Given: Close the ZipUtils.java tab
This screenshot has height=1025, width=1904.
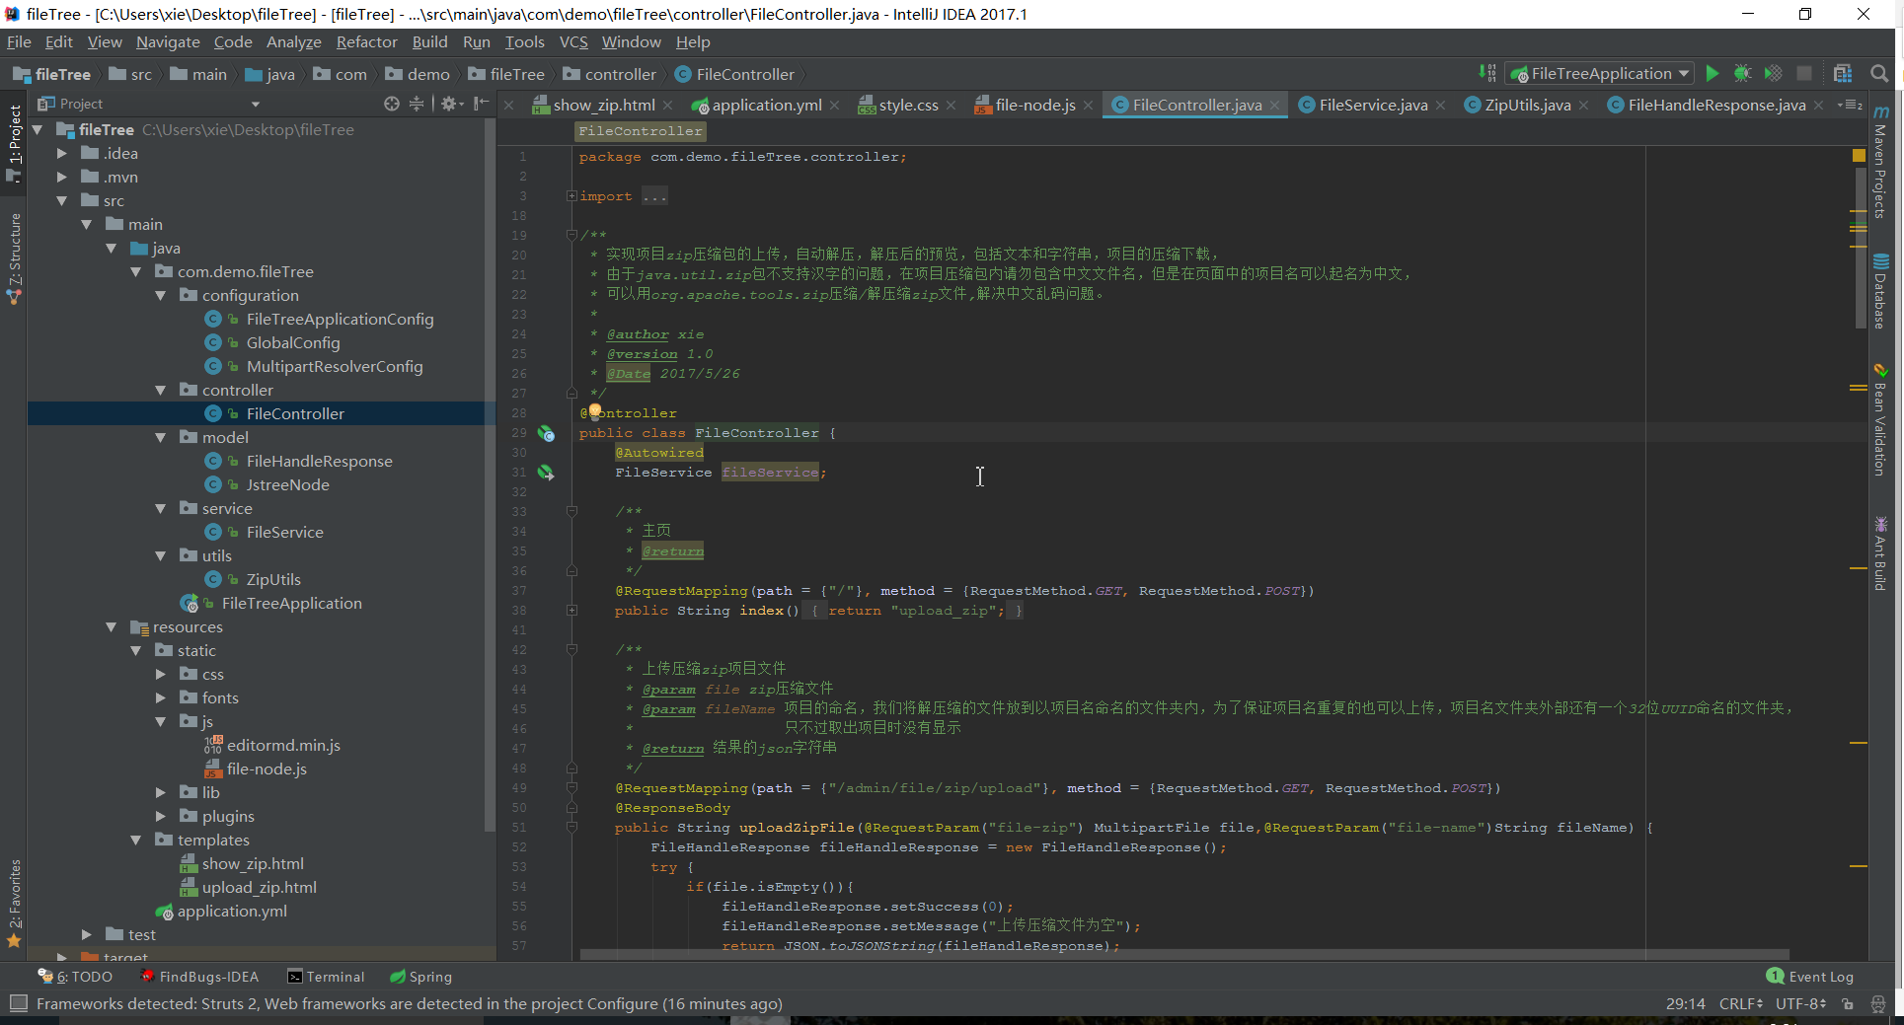Looking at the screenshot, I should click(1583, 106).
